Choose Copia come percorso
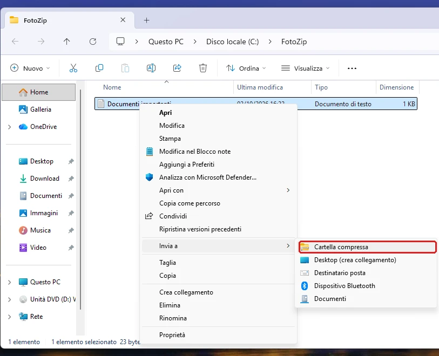The image size is (439, 356). point(218,203)
